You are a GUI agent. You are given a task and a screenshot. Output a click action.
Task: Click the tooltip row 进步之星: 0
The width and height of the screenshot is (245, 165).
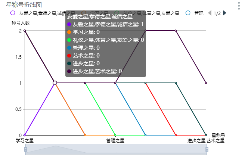[x=83, y=63]
